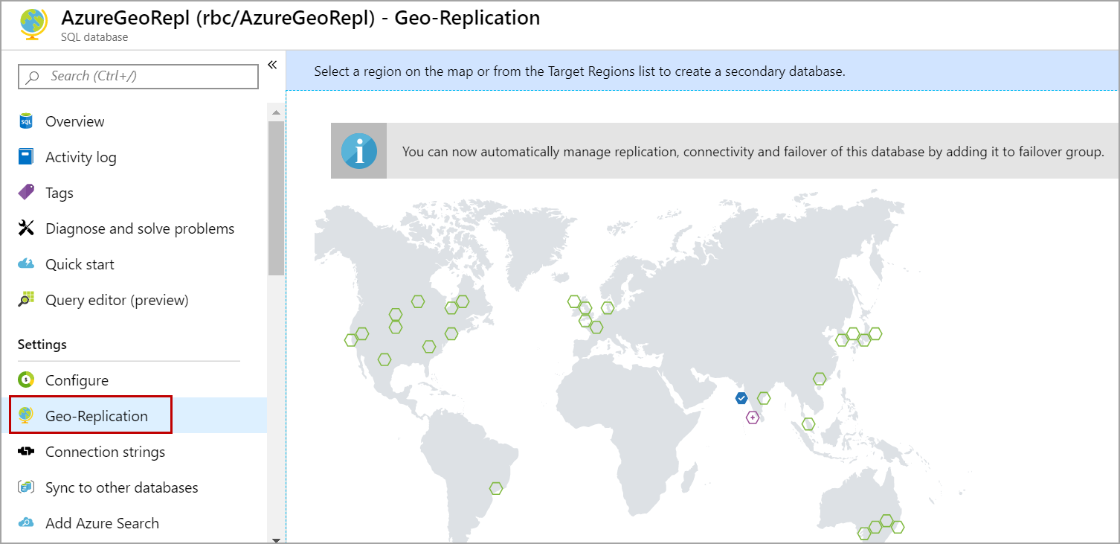Viewport: 1120px width, 544px height.
Task: Click the Configure circle icon
Action: coord(26,380)
